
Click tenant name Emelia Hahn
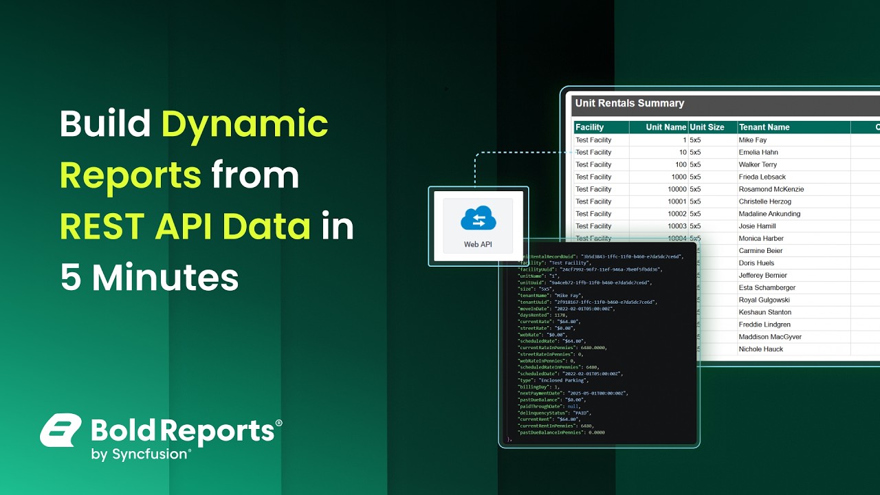point(758,153)
